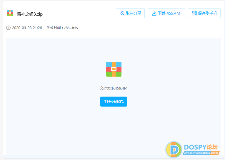Image resolution: width=225 pixels, height=160 pixels.
Task: Click the 文件大小:459.4M label
Action: 114,88
